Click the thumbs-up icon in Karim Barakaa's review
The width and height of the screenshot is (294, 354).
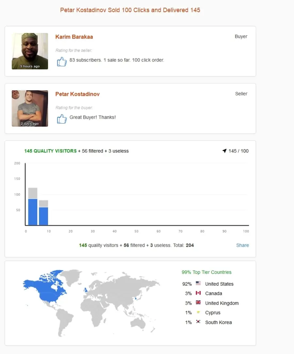(62, 62)
